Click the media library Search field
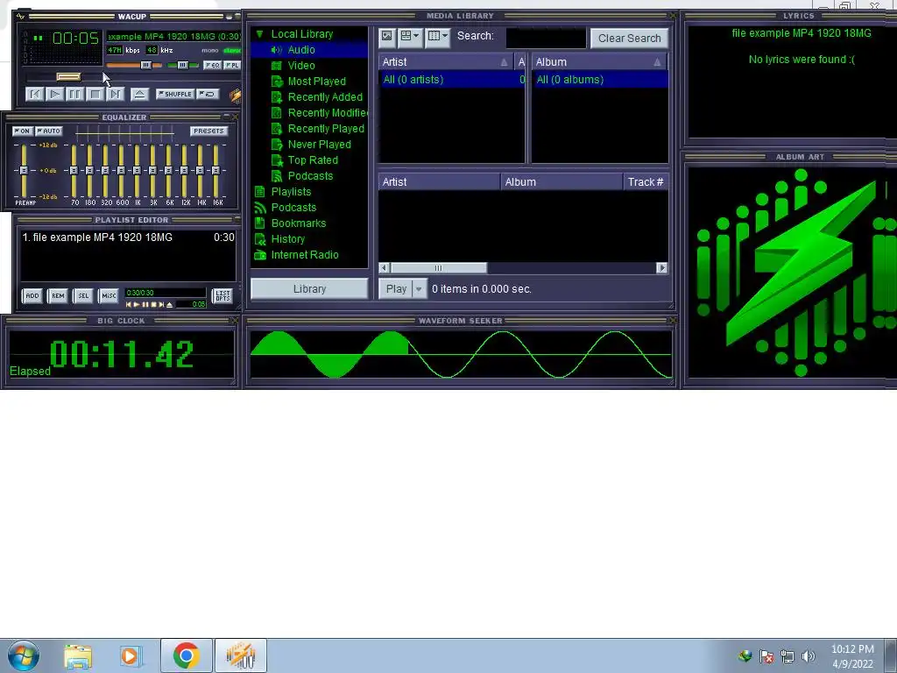 point(546,38)
